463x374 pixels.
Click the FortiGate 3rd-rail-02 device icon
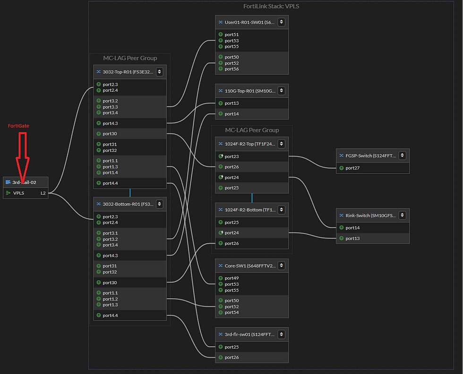pos(8,182)
